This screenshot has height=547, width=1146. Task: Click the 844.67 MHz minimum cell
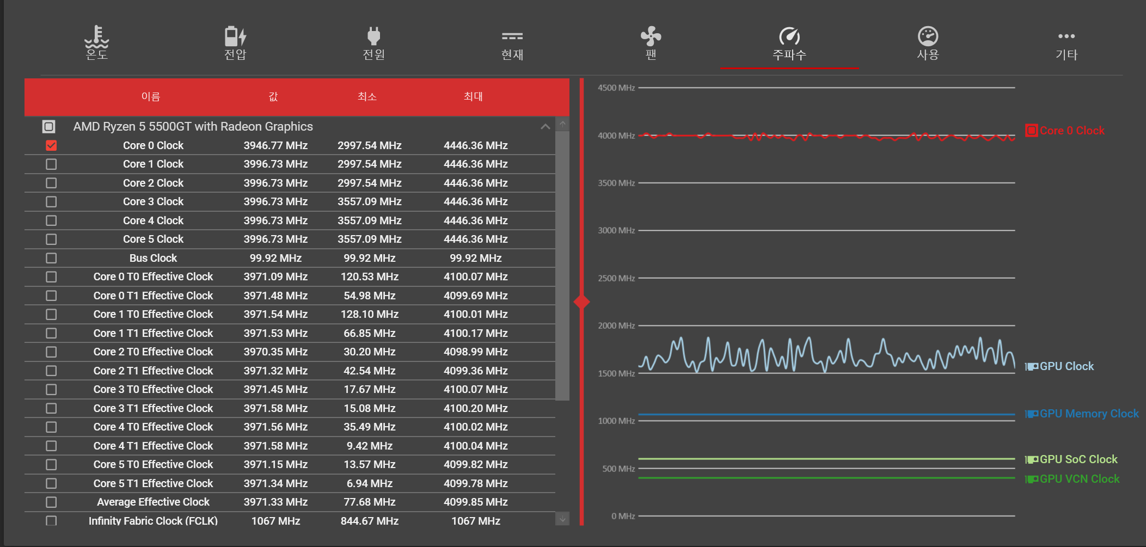pos(370,521)
